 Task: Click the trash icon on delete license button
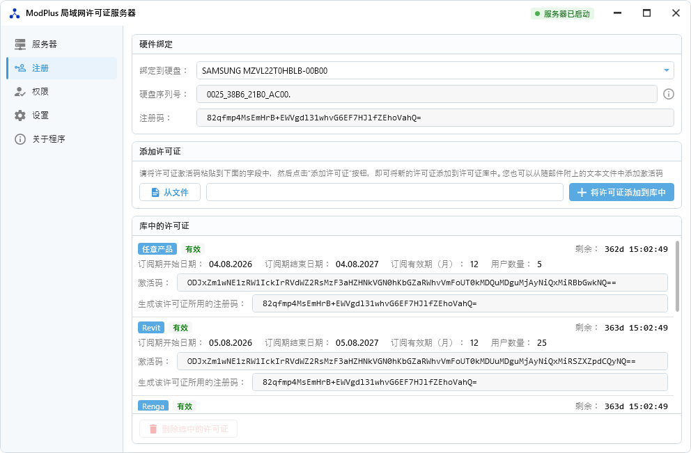tap(153, 429)
